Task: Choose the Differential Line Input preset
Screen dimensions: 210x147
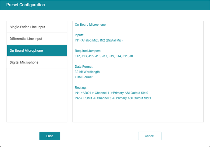Action: point(26,39)
